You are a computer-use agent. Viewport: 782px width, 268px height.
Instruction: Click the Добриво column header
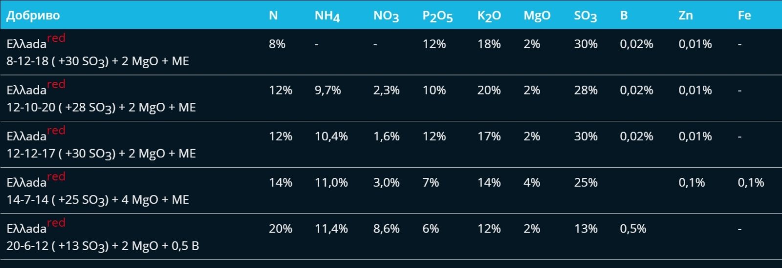[x=33, y=16]
